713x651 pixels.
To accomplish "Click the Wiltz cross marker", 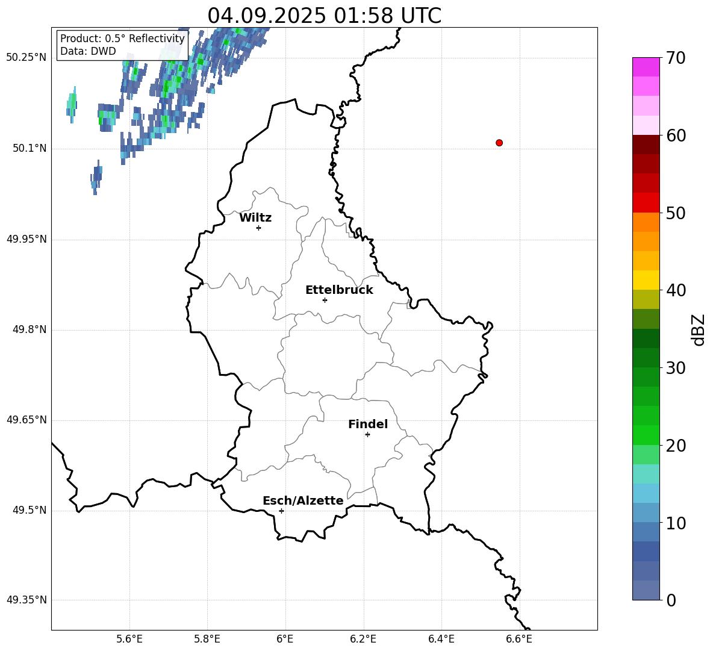I will [x=259, y=228].
